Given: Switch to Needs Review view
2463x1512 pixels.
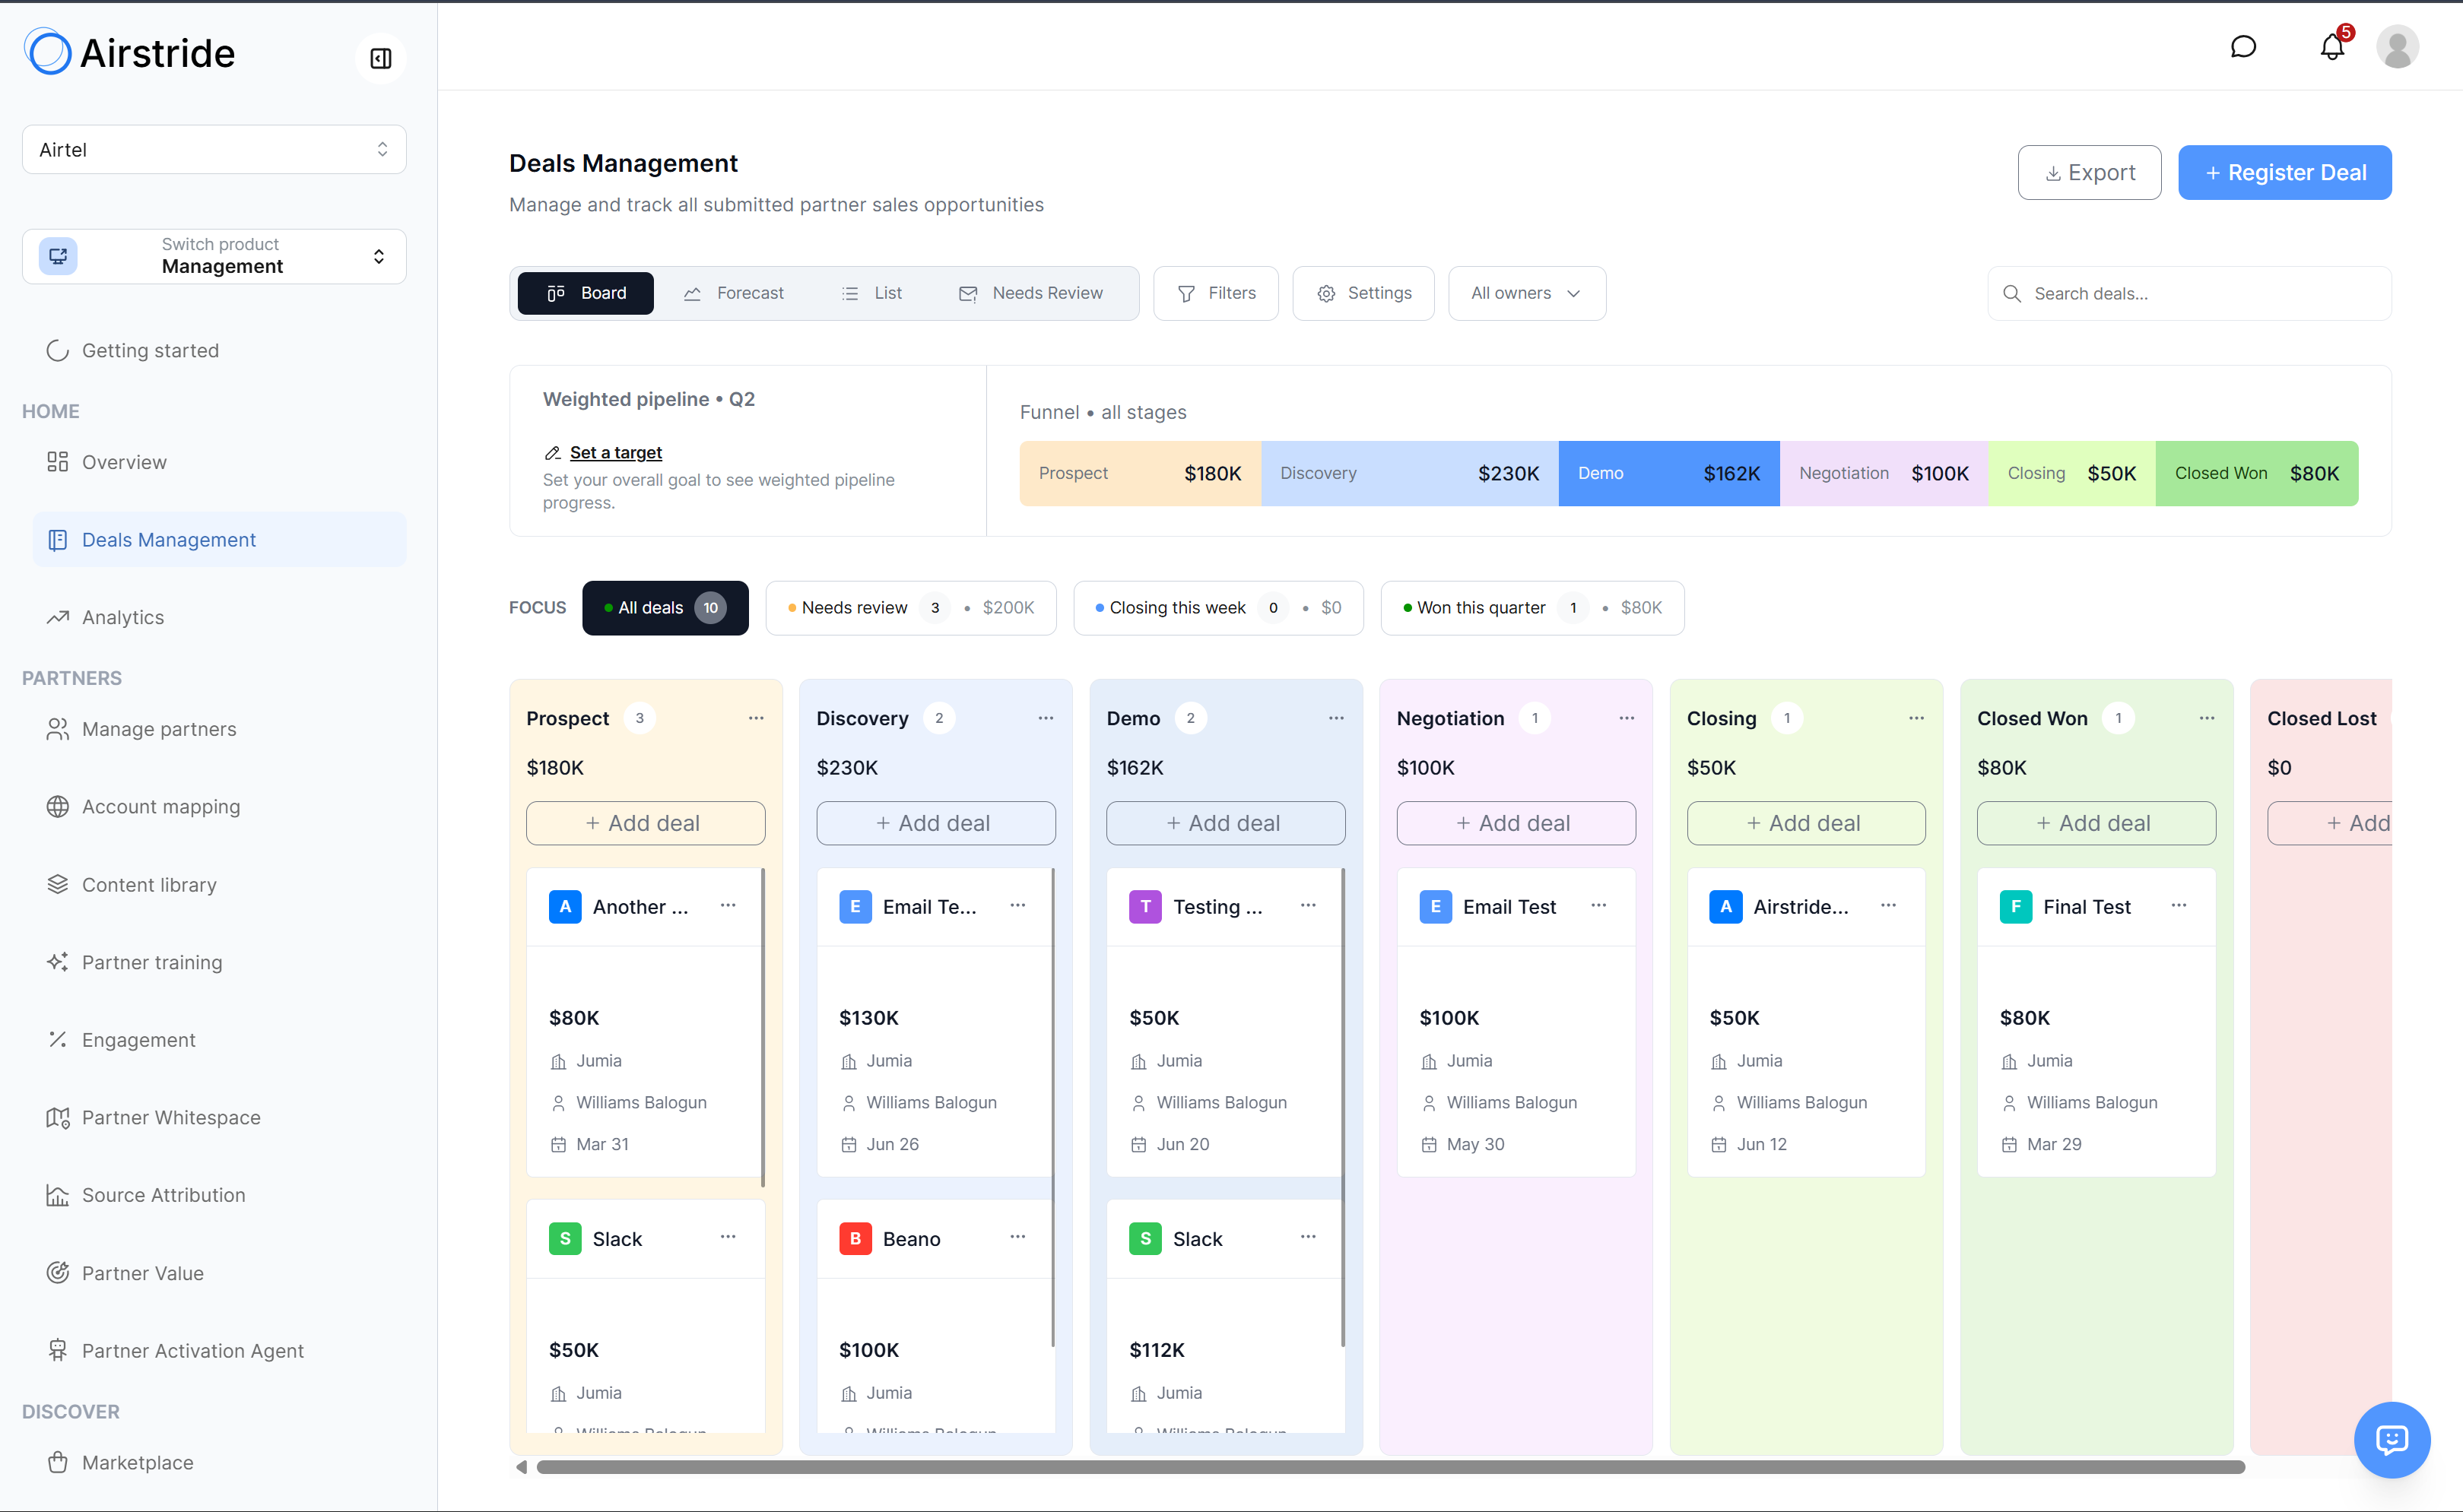Looking at the screenshot, I should point(1031,293).
